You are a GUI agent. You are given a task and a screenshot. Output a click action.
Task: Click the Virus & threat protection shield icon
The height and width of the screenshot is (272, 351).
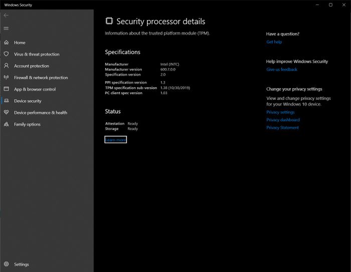[6, 54]
